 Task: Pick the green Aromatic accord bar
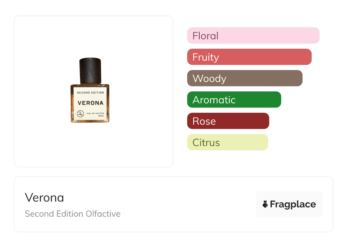(234, 100)
